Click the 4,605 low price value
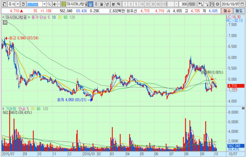This screenshot has height=157, width=246. point(213,11)
